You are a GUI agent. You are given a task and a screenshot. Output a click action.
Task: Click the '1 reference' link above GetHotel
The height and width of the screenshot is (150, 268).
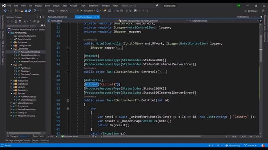(x=90, y=97)
